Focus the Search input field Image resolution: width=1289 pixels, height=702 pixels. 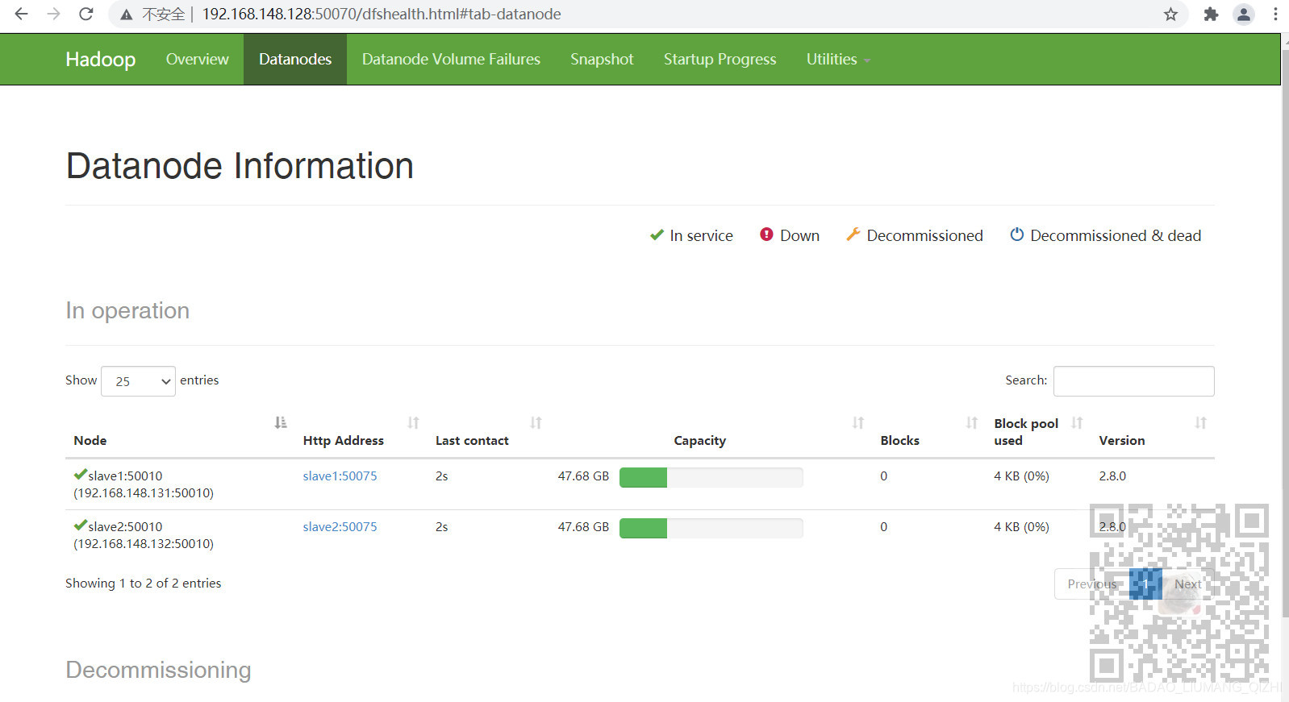point(1133,381)
